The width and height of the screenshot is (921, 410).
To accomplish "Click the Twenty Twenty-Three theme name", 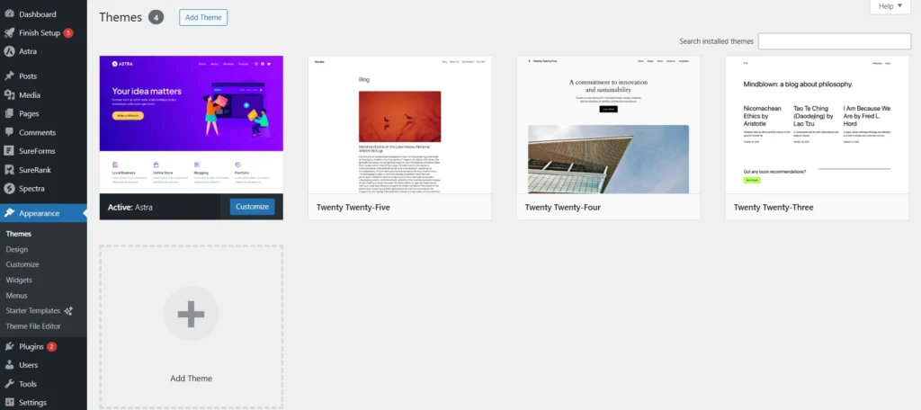I will pyautogui.click(x=773, y=208).
